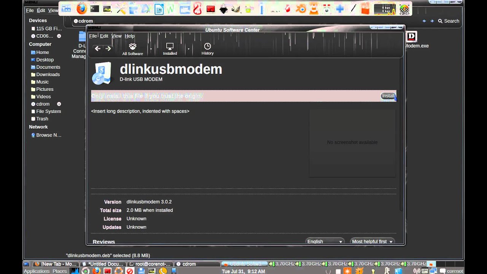Launch LibreOffice Writer from top dock
This screenshot has height=274, width=487.
(159, 8)
